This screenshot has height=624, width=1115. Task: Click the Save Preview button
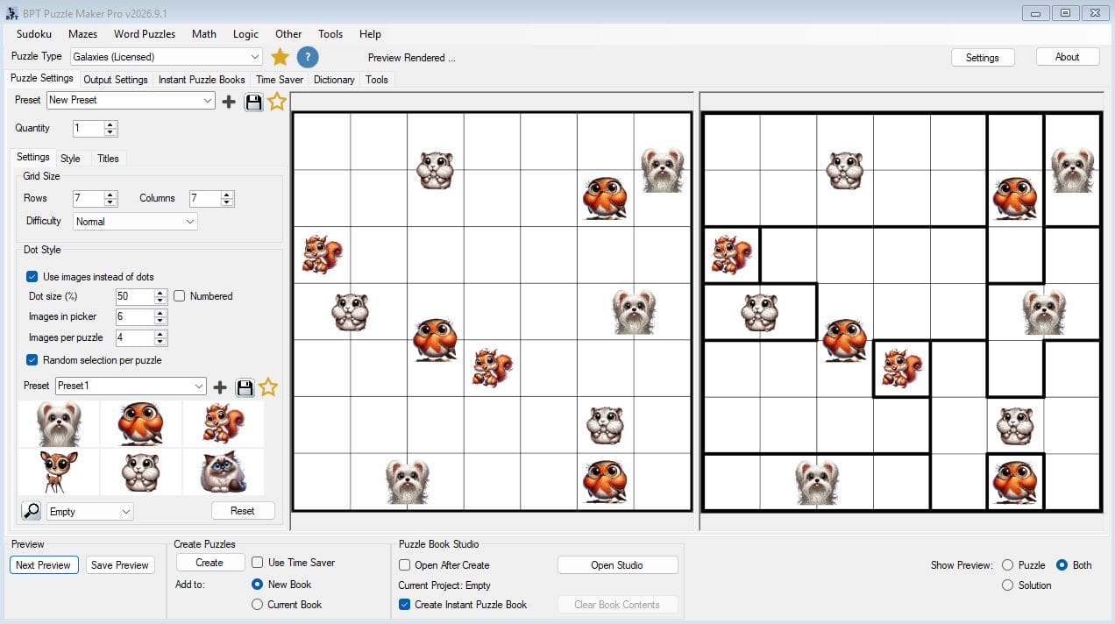point(120,565)
